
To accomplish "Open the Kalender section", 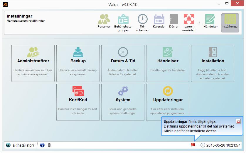I will coord(159,21).
